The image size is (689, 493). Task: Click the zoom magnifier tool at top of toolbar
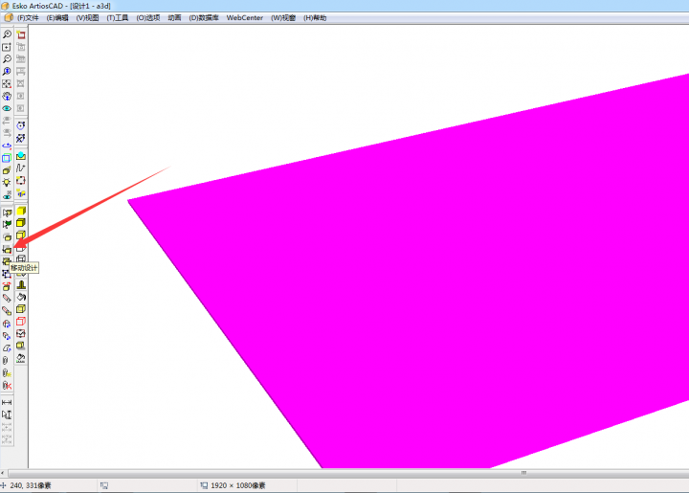click(7, 34)
